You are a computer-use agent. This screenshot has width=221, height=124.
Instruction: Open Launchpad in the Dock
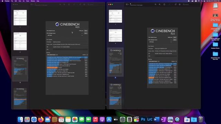pyautogui.click(x=27, y=120)
